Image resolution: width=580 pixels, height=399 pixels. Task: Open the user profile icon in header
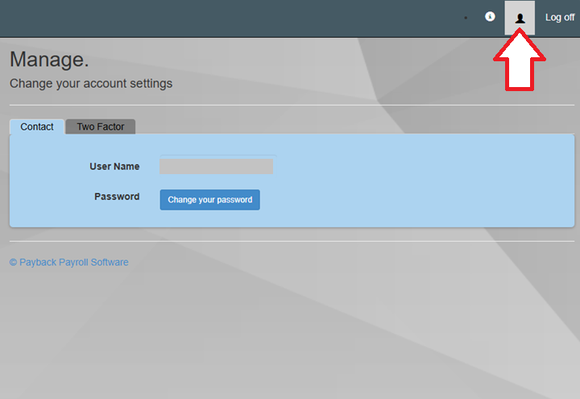click(520, 18)
